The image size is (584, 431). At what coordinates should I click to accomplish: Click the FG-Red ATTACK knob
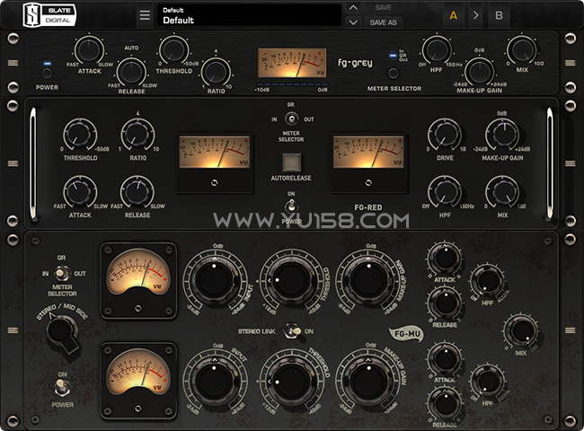pyautogui.click(x=80, y=192)
